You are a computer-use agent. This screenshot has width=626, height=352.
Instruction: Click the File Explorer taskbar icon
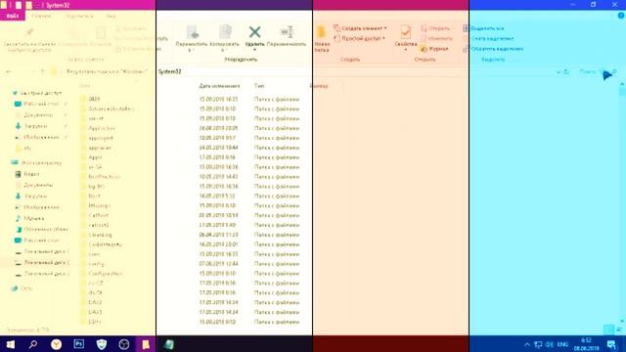click(x=146, y=344)
